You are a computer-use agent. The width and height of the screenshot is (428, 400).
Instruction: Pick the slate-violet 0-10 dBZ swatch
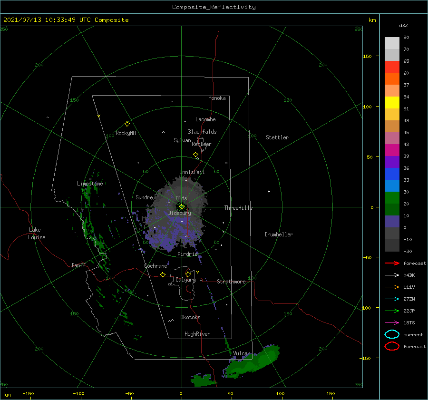392,222
